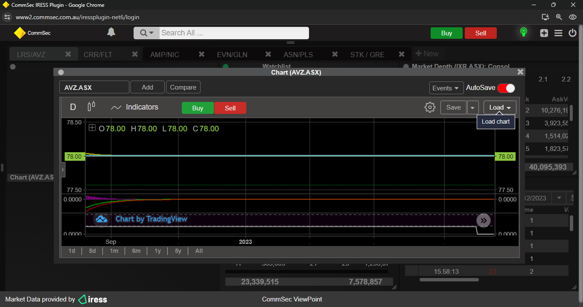Click the red Sell button in the header
The width and height of the screenshot is (583, 307).
481,33
